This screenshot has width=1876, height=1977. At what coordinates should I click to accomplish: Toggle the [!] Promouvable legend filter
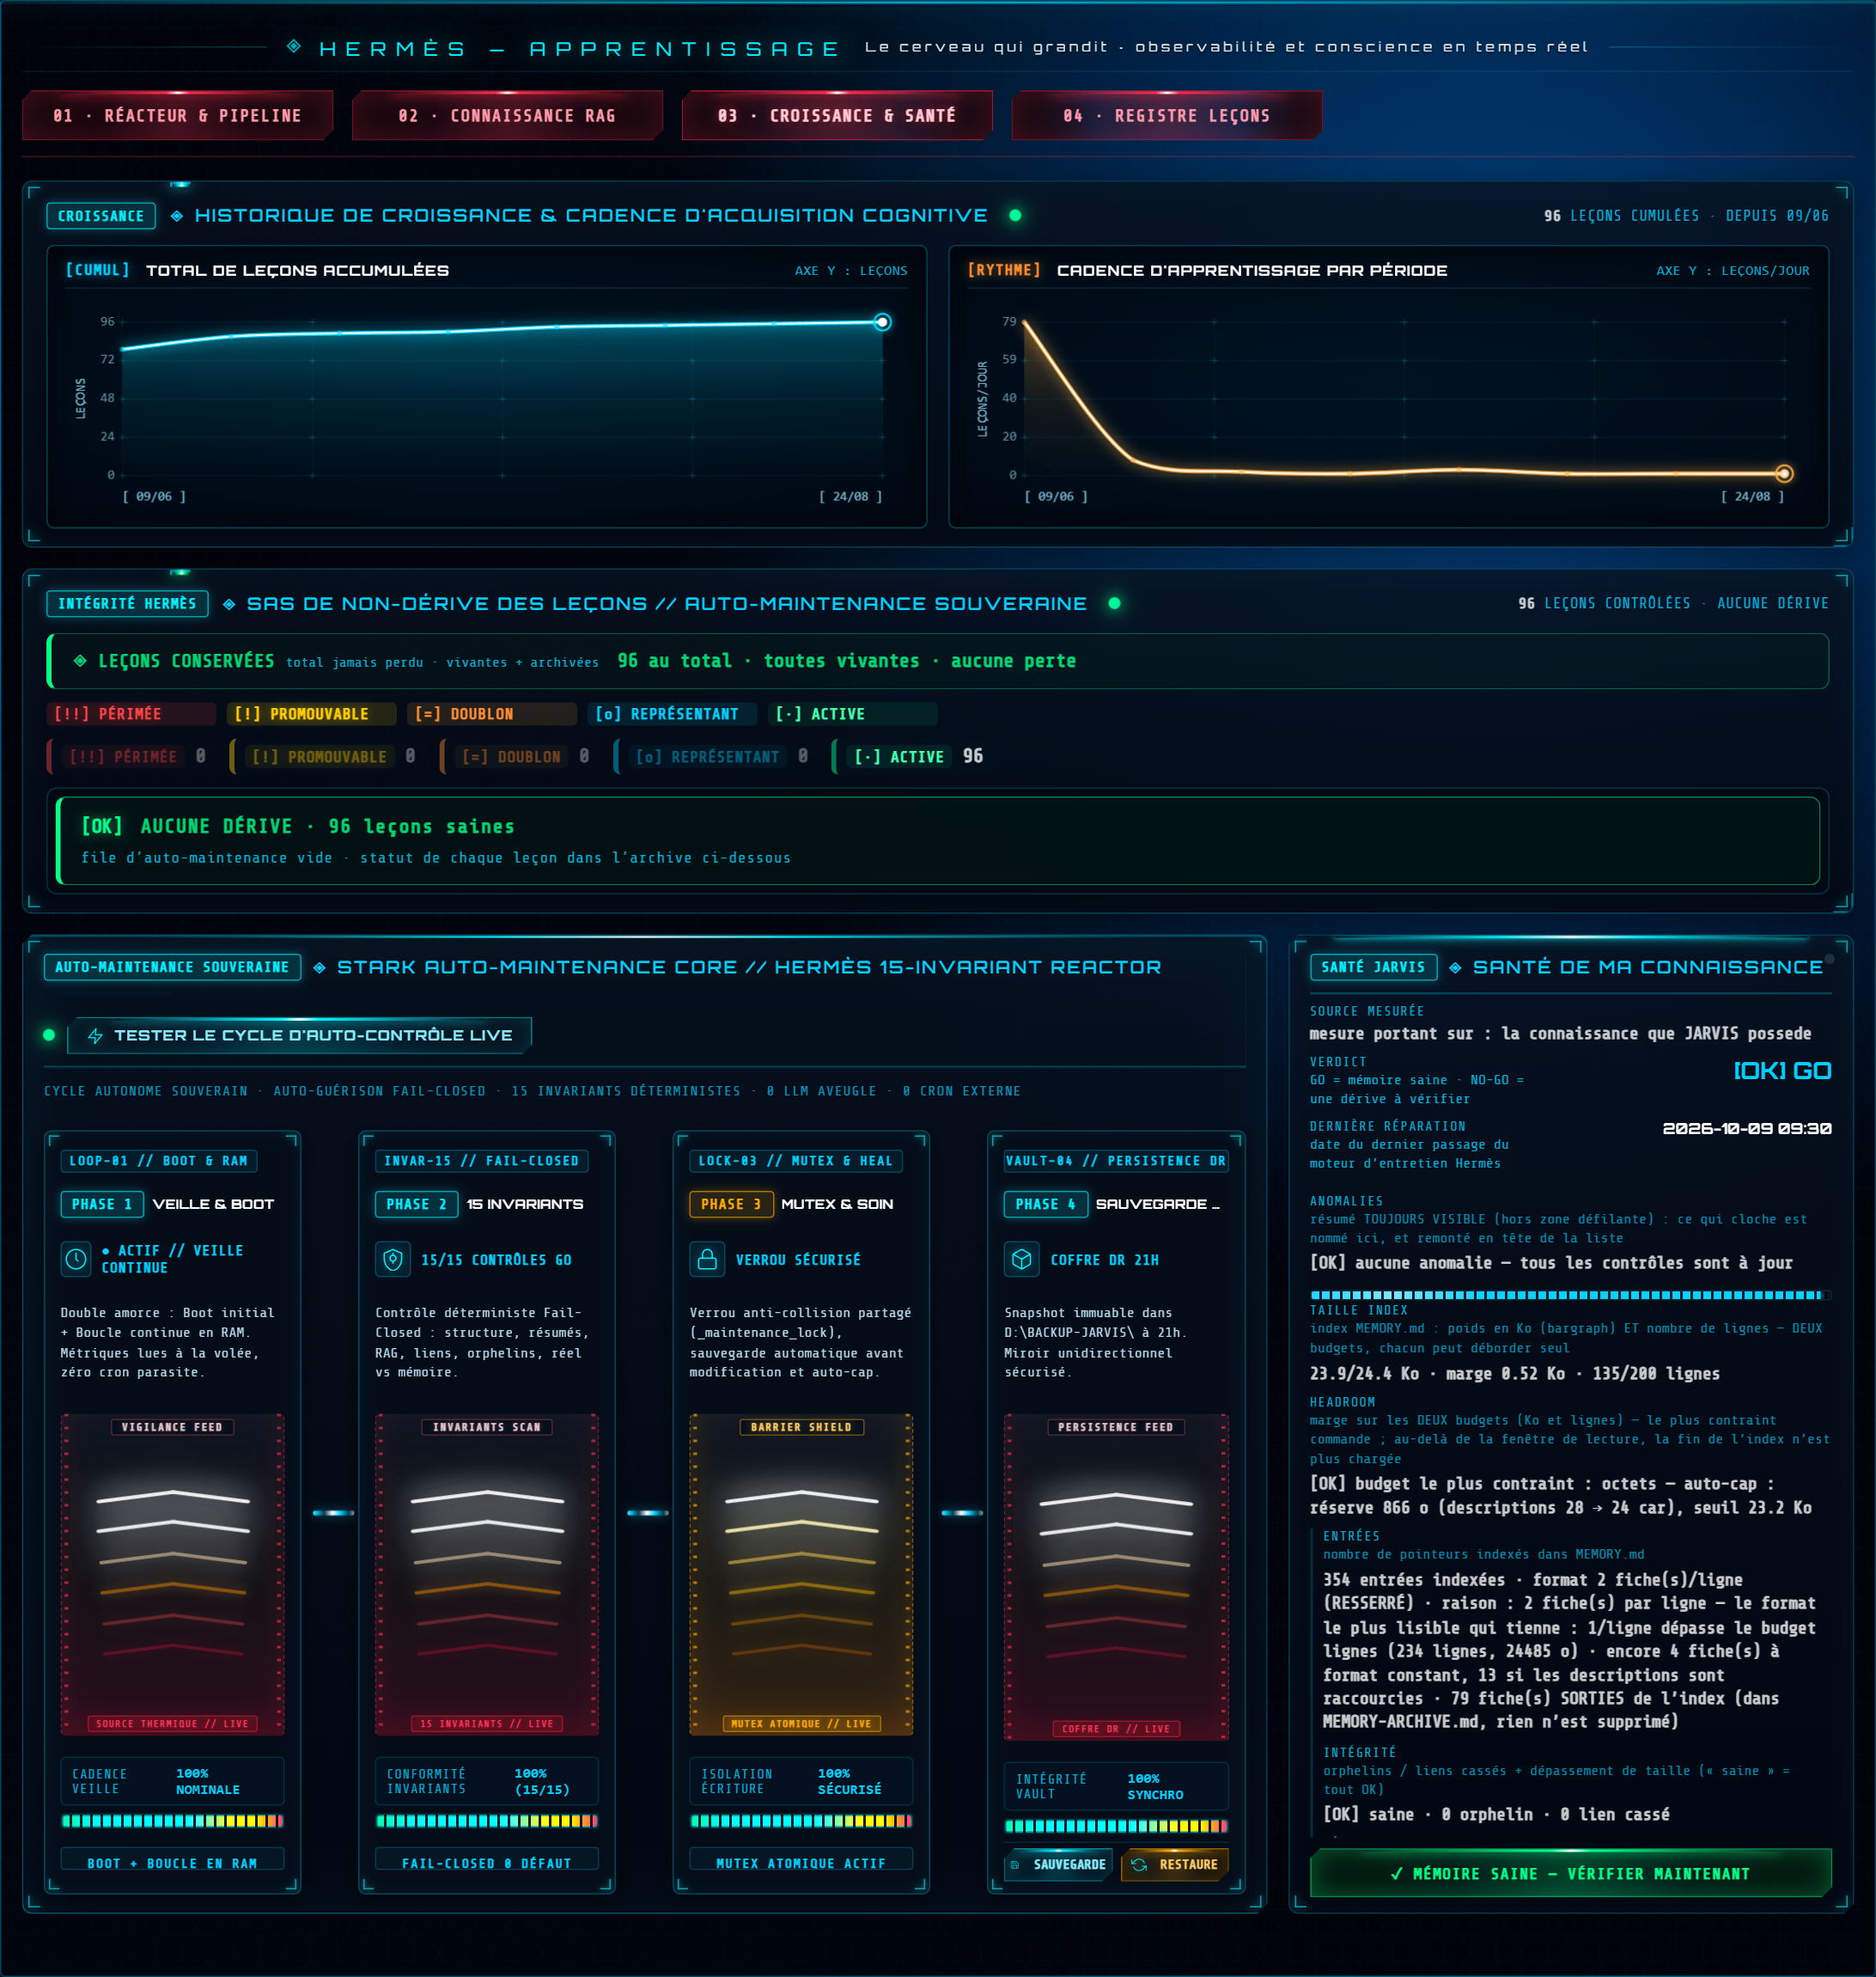point(312,714)
